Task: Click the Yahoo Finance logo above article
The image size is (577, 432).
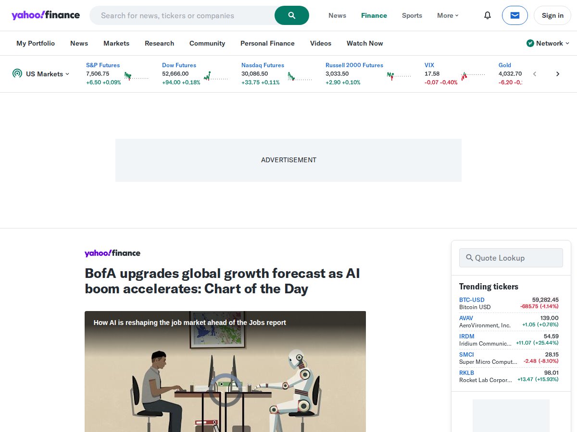Action: 113,253
